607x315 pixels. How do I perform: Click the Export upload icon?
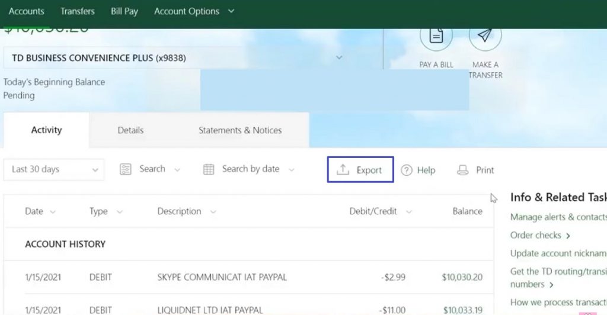[343, 170]
